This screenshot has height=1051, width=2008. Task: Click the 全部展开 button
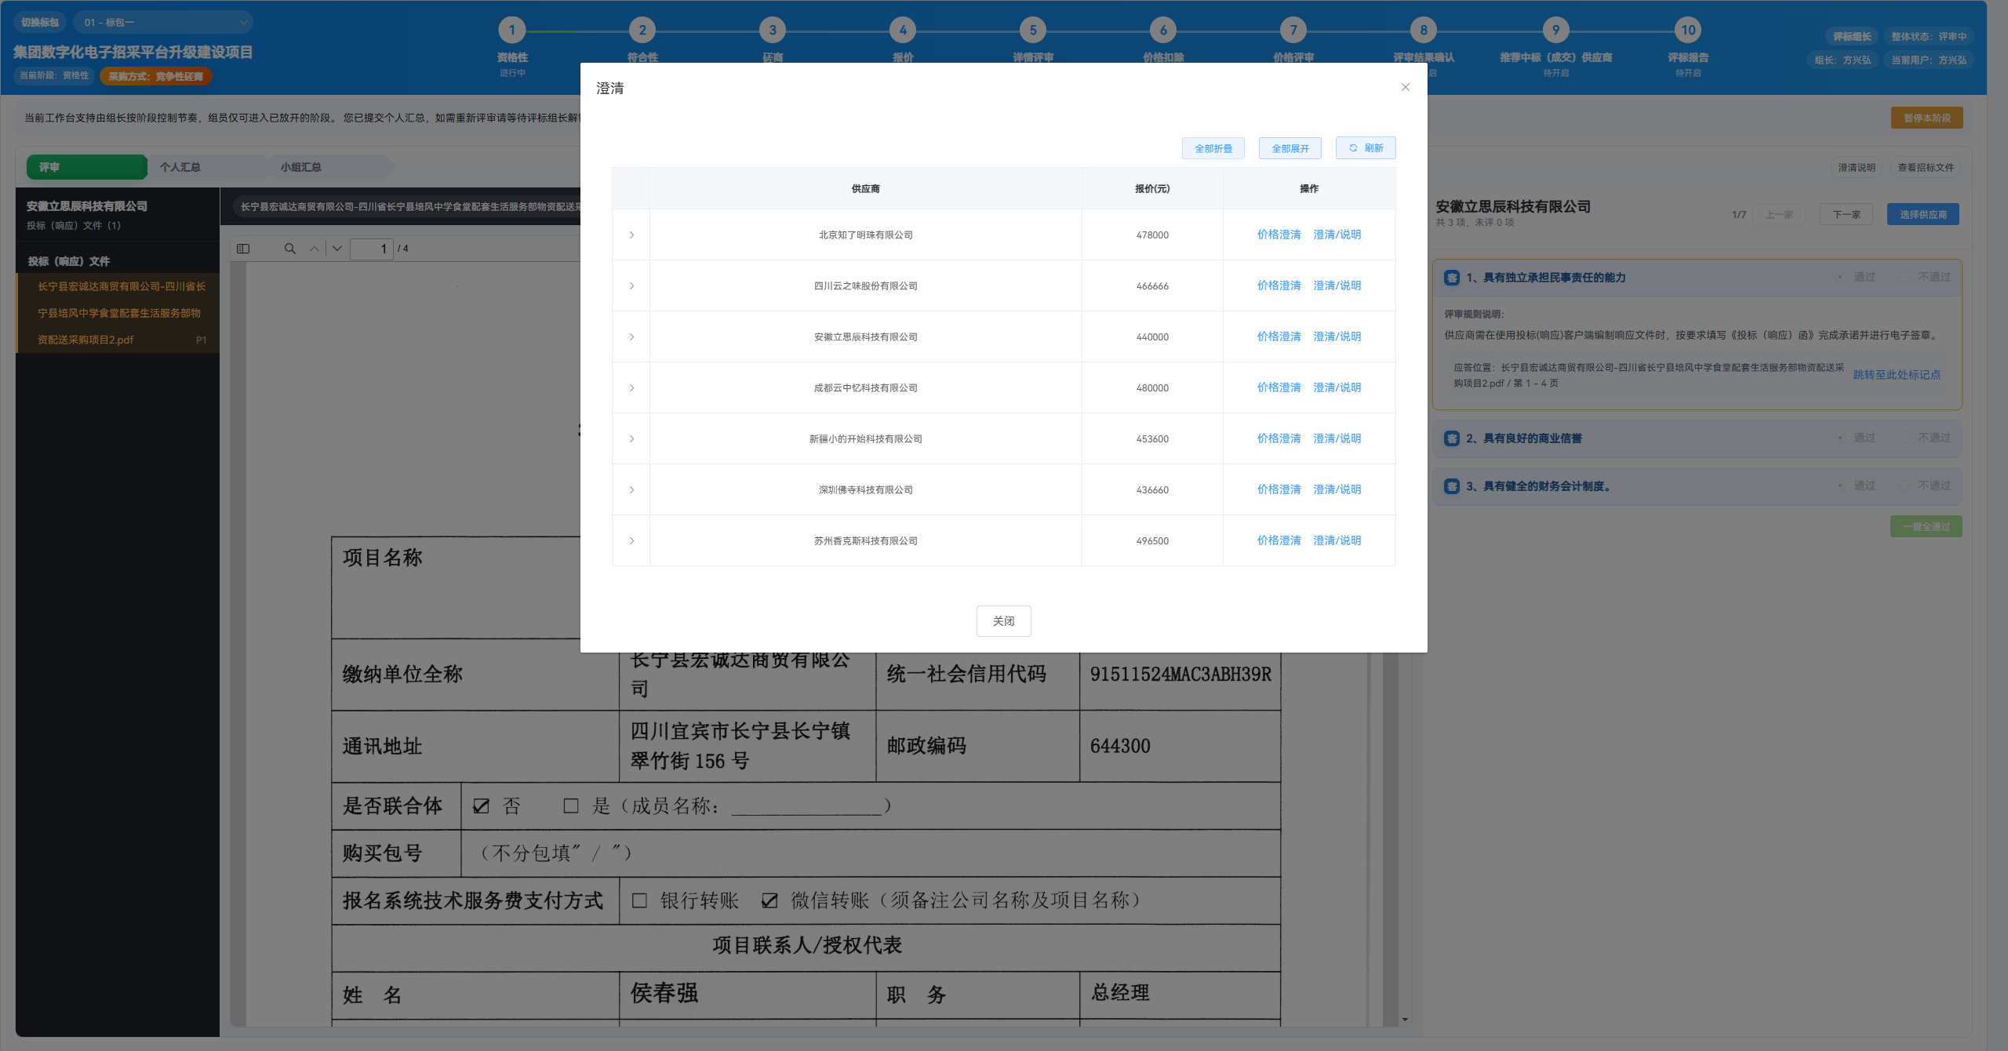coord(1290,148)
